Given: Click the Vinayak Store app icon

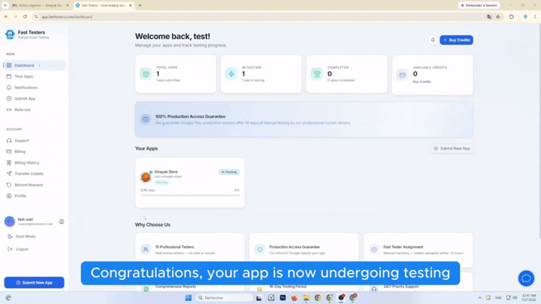Looking at the screenshot, I should 146,177.
